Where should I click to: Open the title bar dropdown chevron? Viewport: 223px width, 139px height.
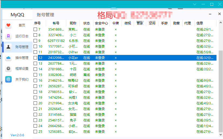[195, 4]
